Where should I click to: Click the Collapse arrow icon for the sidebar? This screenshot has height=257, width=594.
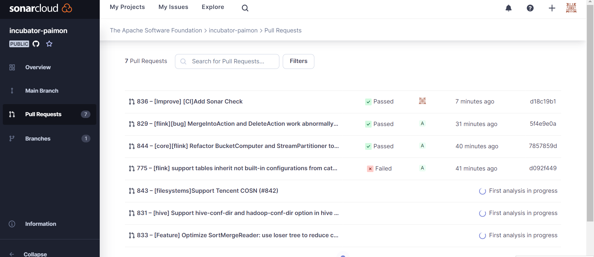point(12,254)
